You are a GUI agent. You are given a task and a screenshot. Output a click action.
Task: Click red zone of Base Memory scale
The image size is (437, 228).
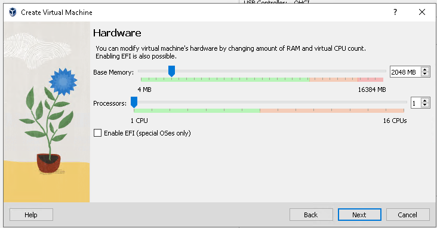370,80
